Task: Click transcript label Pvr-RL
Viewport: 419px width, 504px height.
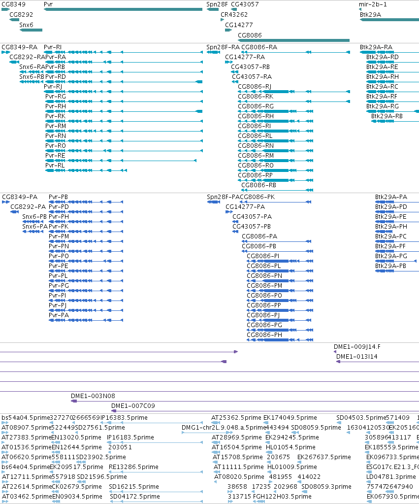Action: pyautogui.click(x=55, y=166)
